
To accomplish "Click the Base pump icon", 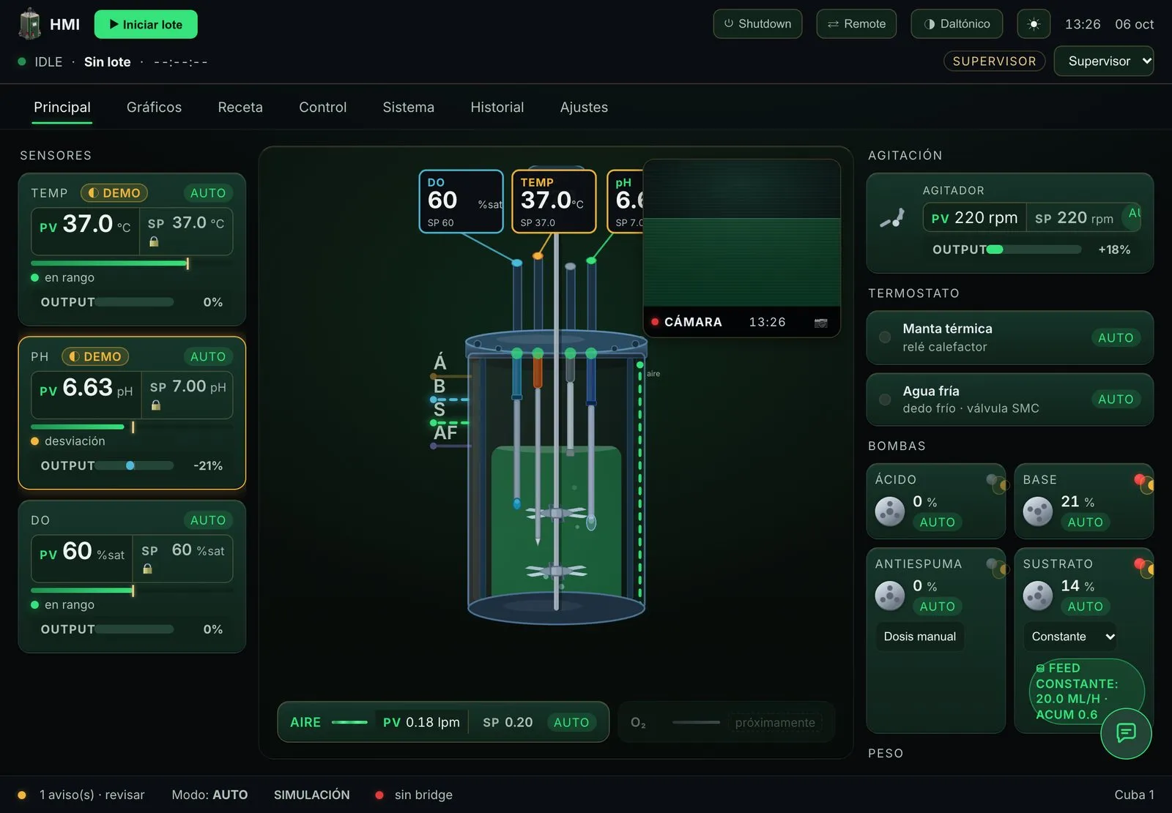I will [x=1038, y=511].
